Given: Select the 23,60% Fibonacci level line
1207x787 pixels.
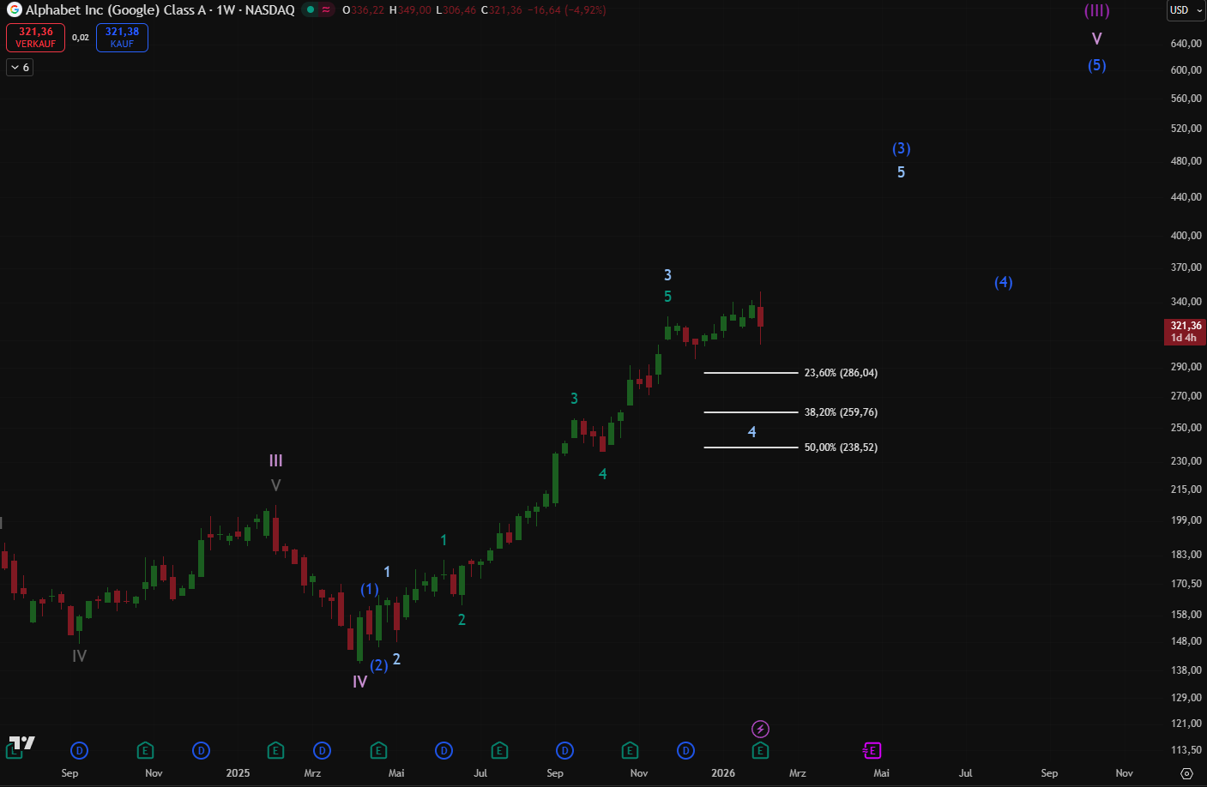Looking at the screenshot, I should point(751,373).
